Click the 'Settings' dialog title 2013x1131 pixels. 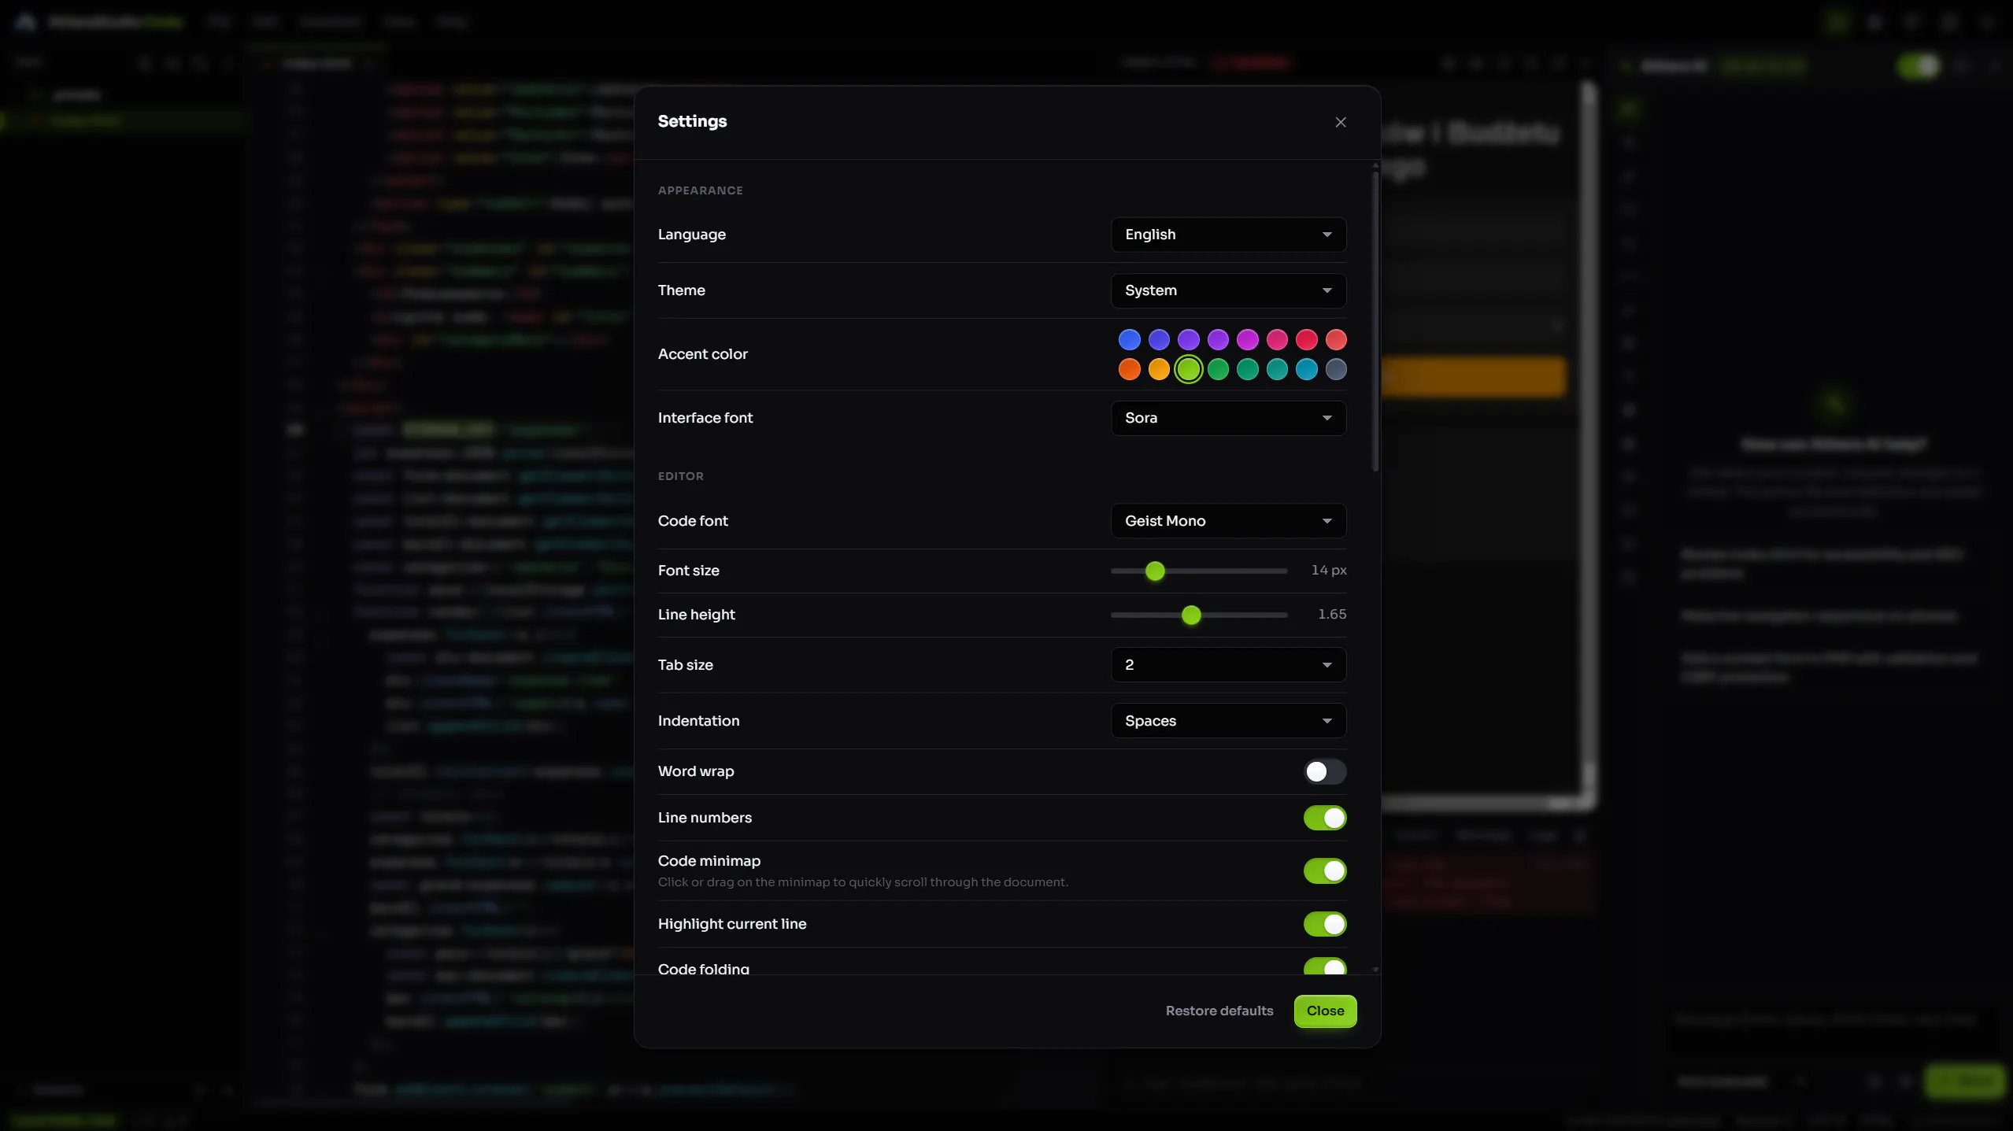692,122
